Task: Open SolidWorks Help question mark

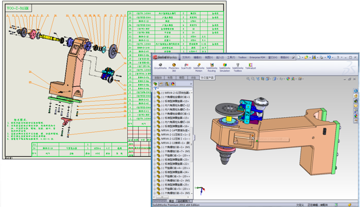Action: [x=338, y=58]
